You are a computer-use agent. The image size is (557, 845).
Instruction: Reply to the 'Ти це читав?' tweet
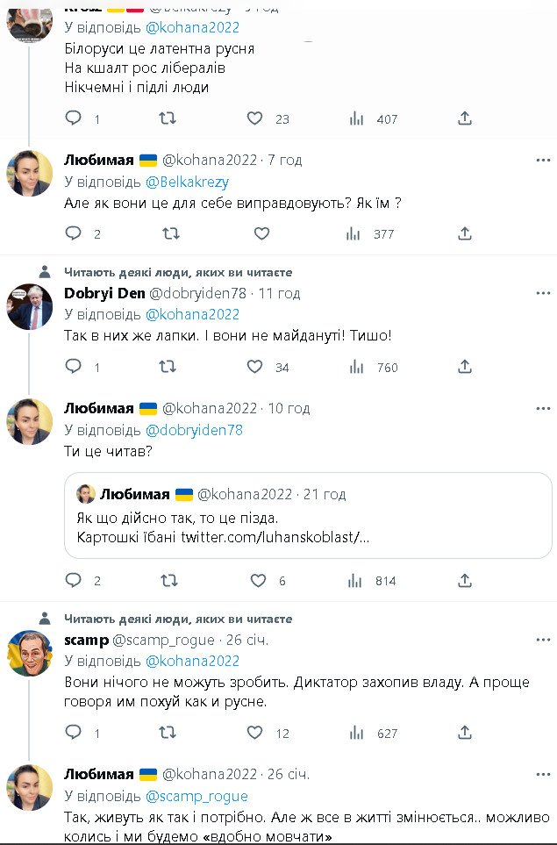pyautogui.click(x=74, y=581)
